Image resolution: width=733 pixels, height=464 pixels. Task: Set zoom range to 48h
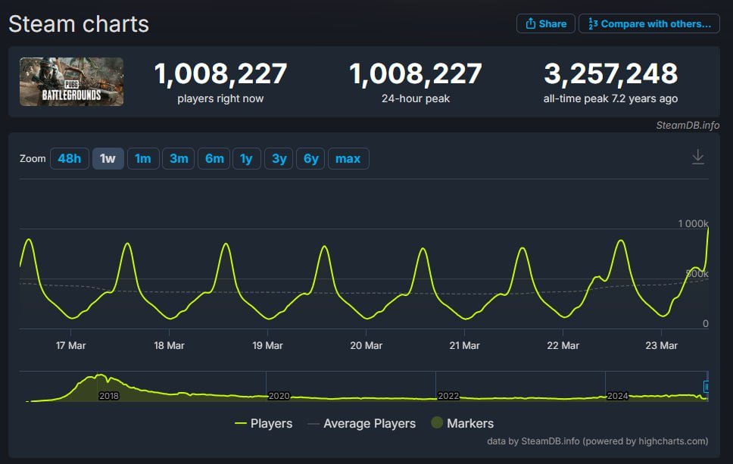pyautogui.click(x=69, y=158)
